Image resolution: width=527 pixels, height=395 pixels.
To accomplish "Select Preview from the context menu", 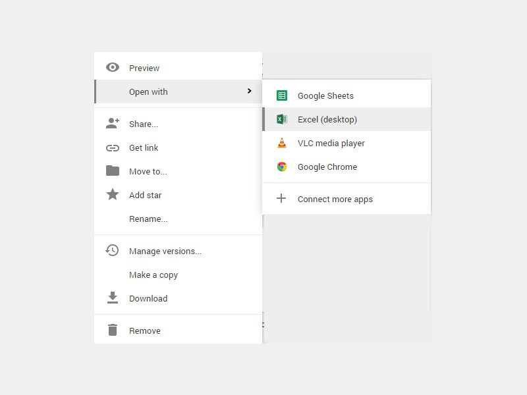I will [178, 68].
